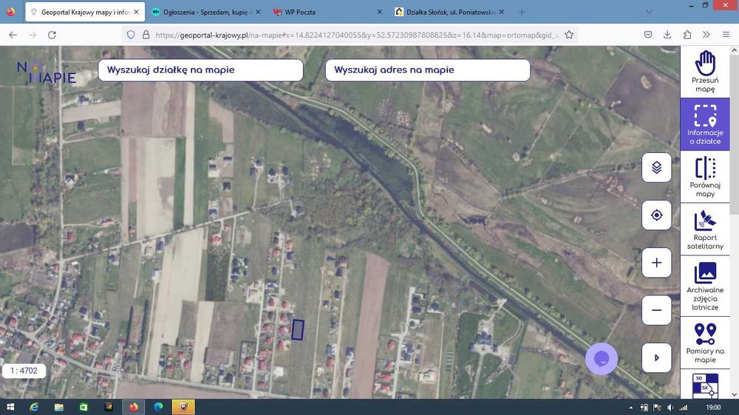Switch to WP Poczta tab
739x415 pixels.
pos(327,13)
